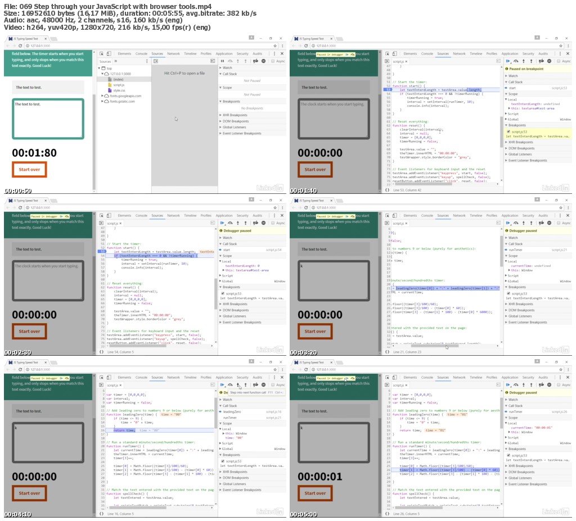Toggle Async checkbox in 00:00:50 frame
The image size is (576, 521).
tap(273, 61)
